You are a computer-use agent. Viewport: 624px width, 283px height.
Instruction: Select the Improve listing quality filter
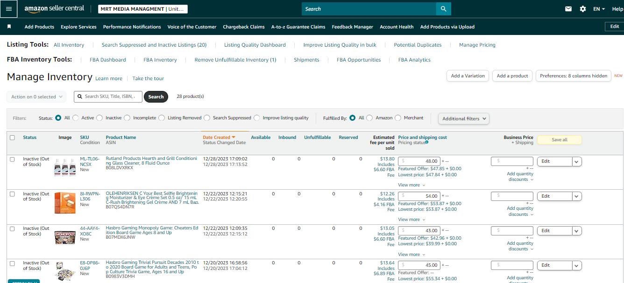(x=257, y=118)
